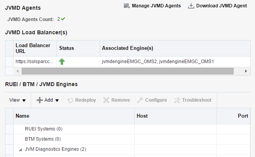This screenshot has width=255, height=157.
Task: Select the RUEI Systems (0) row
Action: [128, 129]
